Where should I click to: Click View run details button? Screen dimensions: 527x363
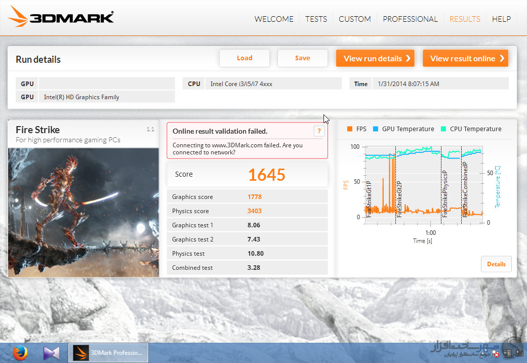click(x=375, y=58)
